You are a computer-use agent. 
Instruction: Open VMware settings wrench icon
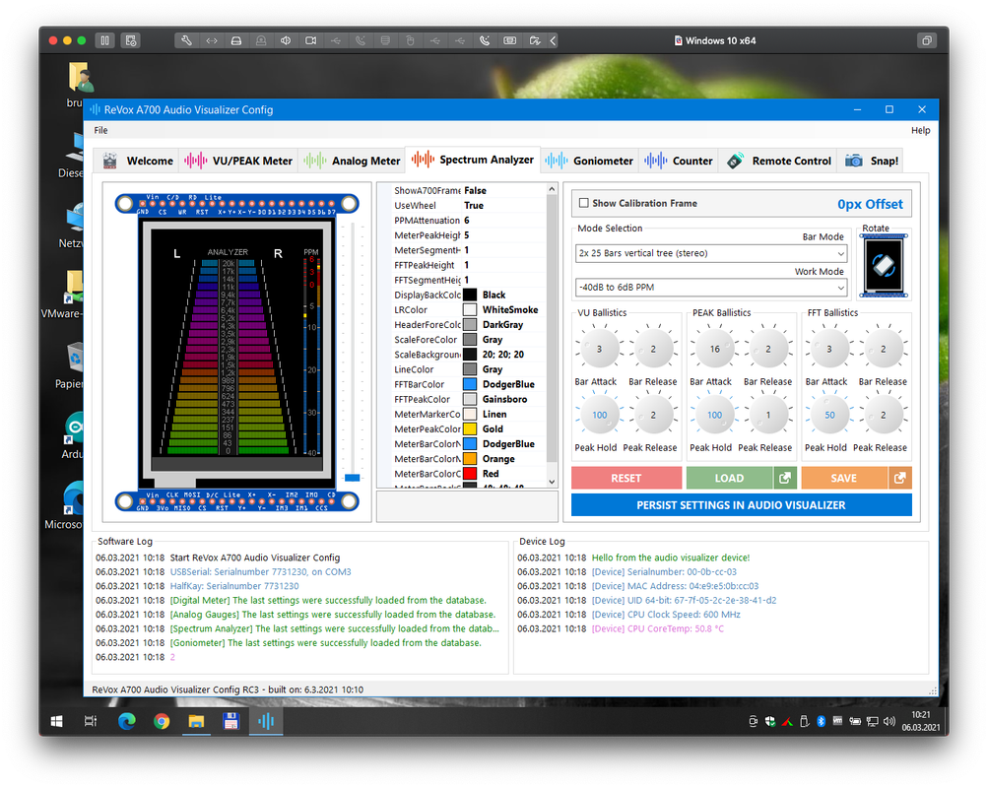click(x=186, y=40)
